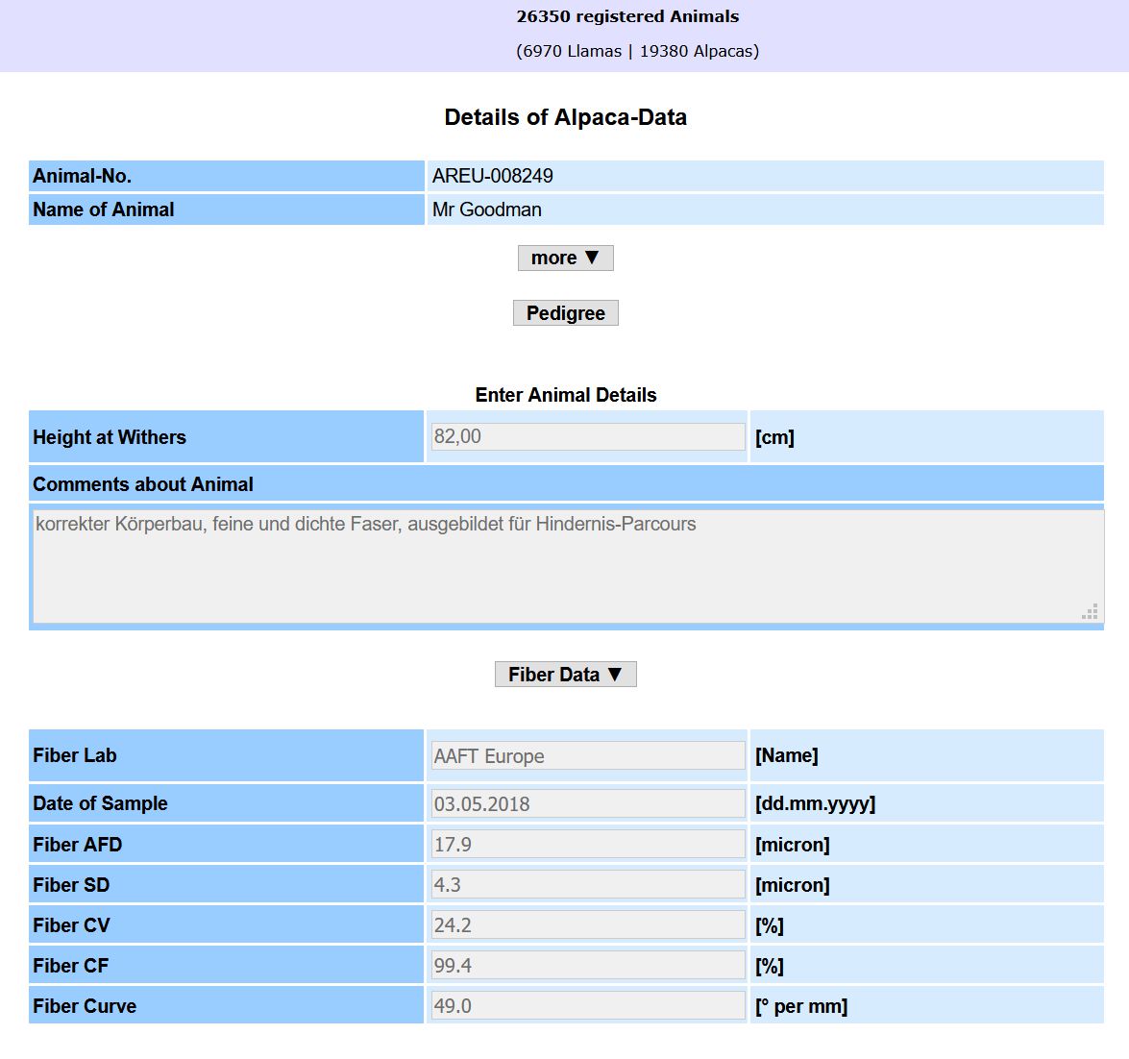This screenshot has height=1059, width=1129.
Task: Click the 'Fiber Curve' label
Action: click(x=85, y=1006)
